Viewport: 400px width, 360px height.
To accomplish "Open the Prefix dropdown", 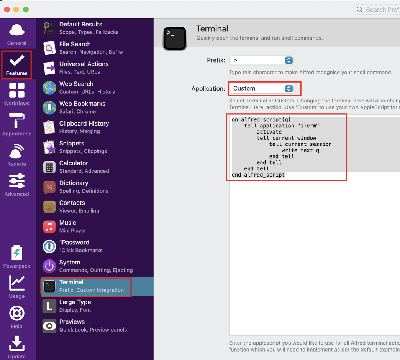I will [261, 60].
